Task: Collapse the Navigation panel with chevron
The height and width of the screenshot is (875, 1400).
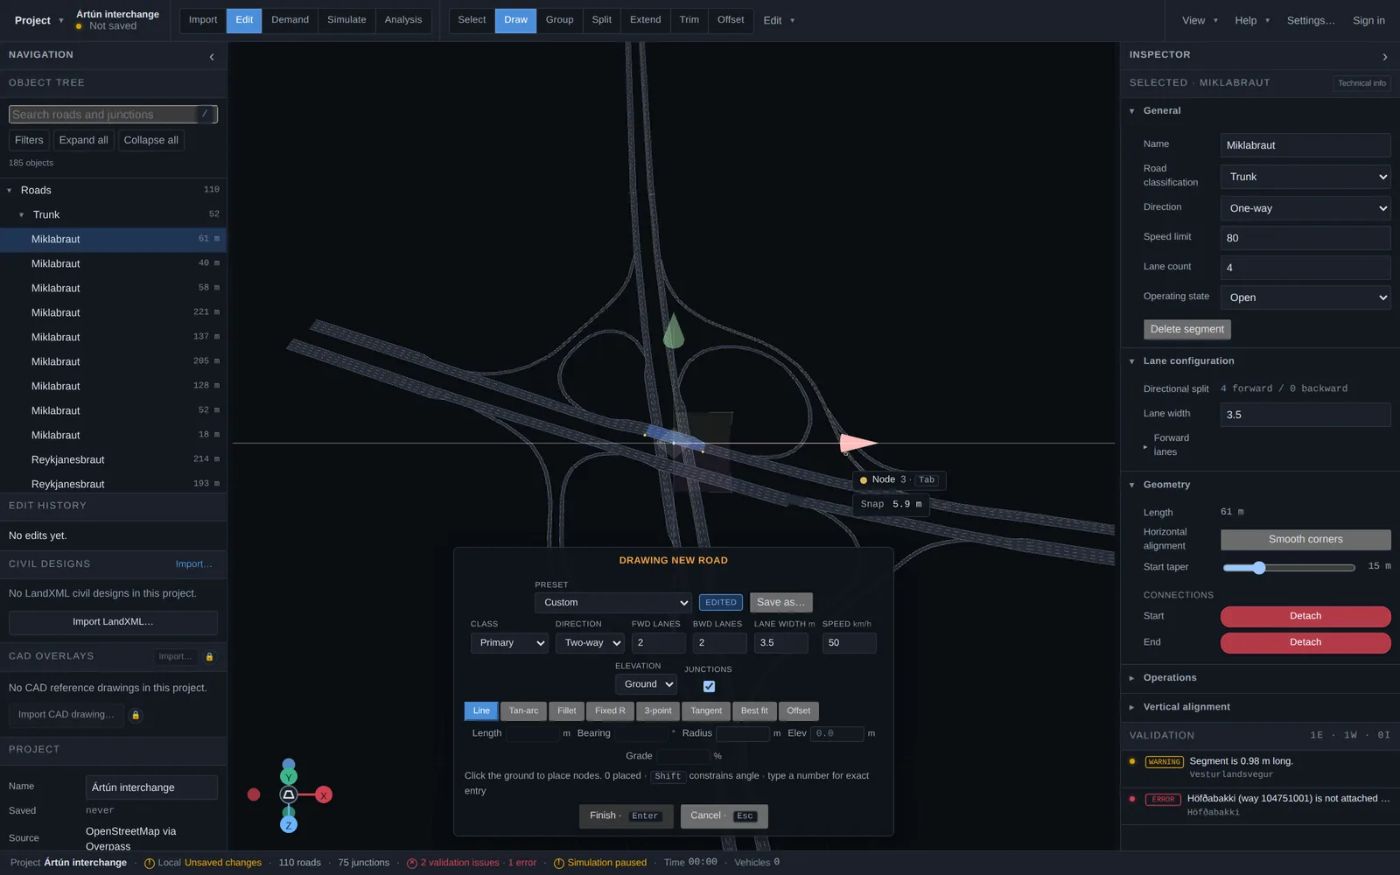Action: tap(212, 57)
